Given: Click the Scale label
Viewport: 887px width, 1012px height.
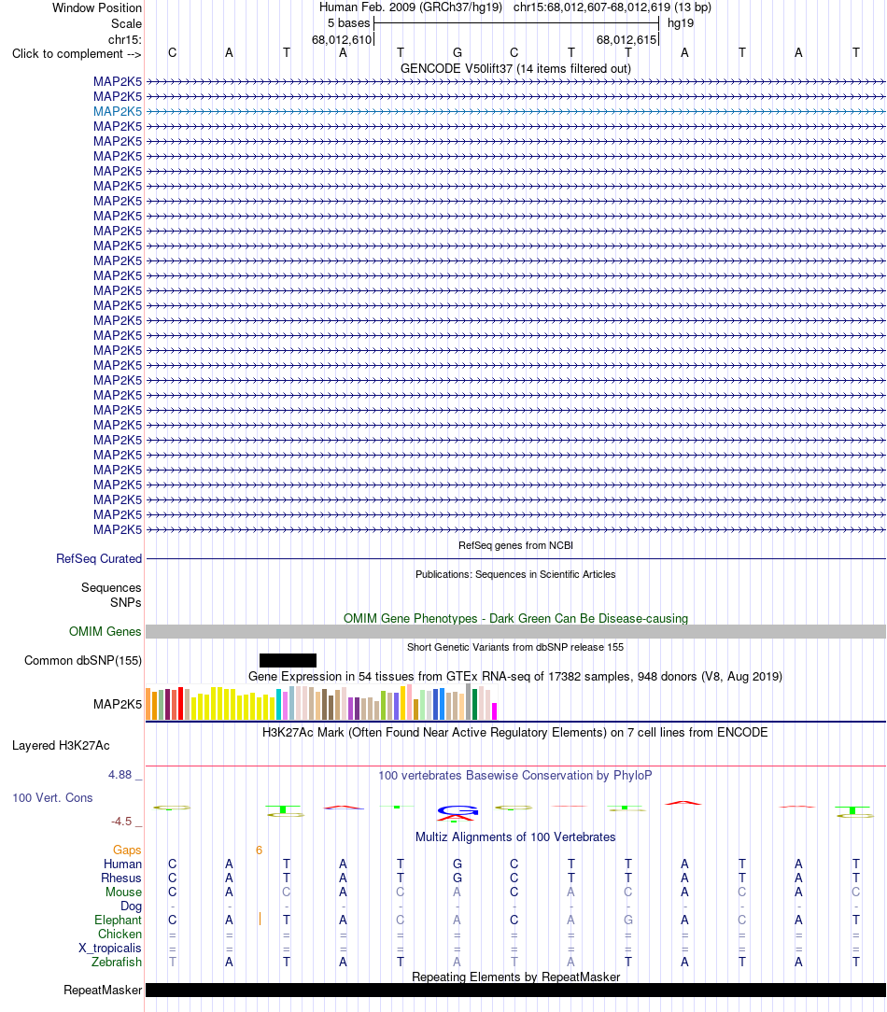Looking at the screenshot, I should click(x=127, y=24).
